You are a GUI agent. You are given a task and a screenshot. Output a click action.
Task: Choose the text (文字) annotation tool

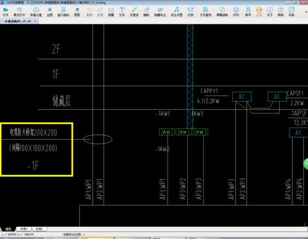(x=122, y=12)
